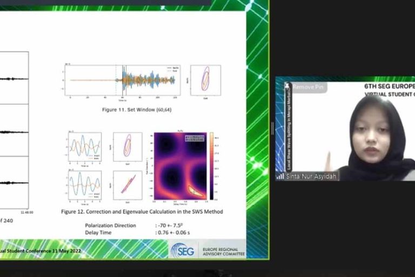Click the 11:48:00 time axis label
The height and width of the screenshot is (277, 415).
click(x=27, y=212)
